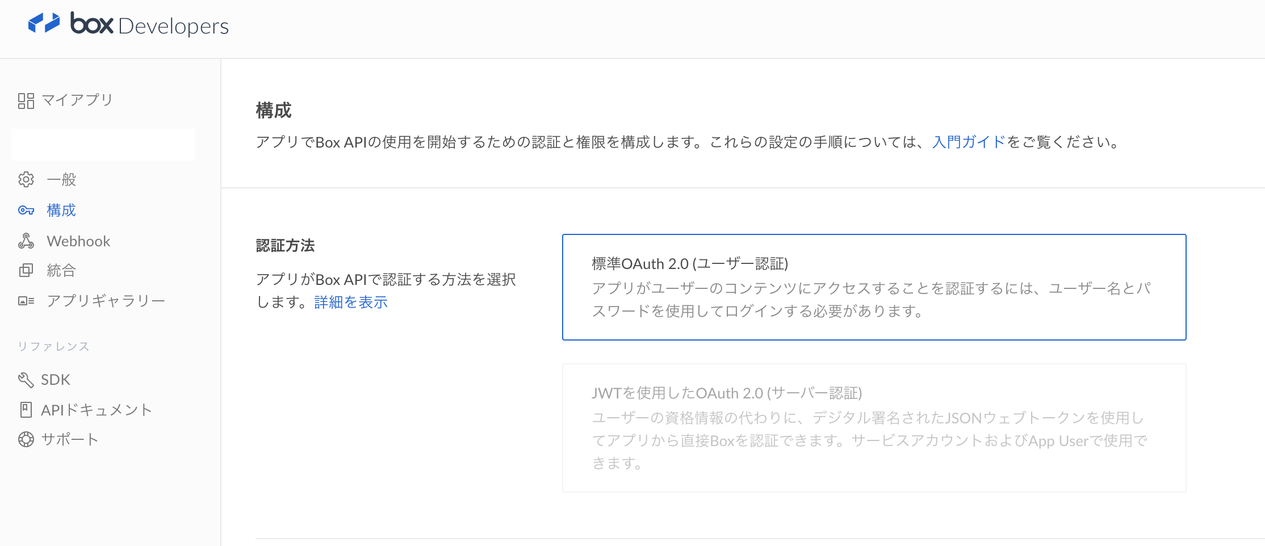Click the box Developers header title
The image size is (1265, 546).
coord(149,25)
